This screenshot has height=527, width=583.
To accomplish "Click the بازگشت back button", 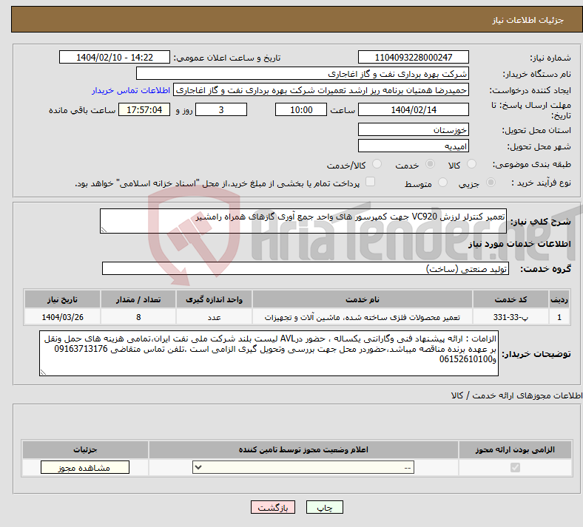I will 273,507.
